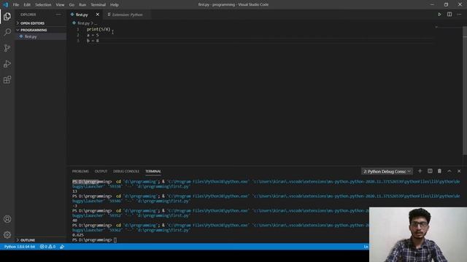Switch to the first.py editor tab
Screen dimensions: 467x262
pyautogui.click(x=82, y=15)
